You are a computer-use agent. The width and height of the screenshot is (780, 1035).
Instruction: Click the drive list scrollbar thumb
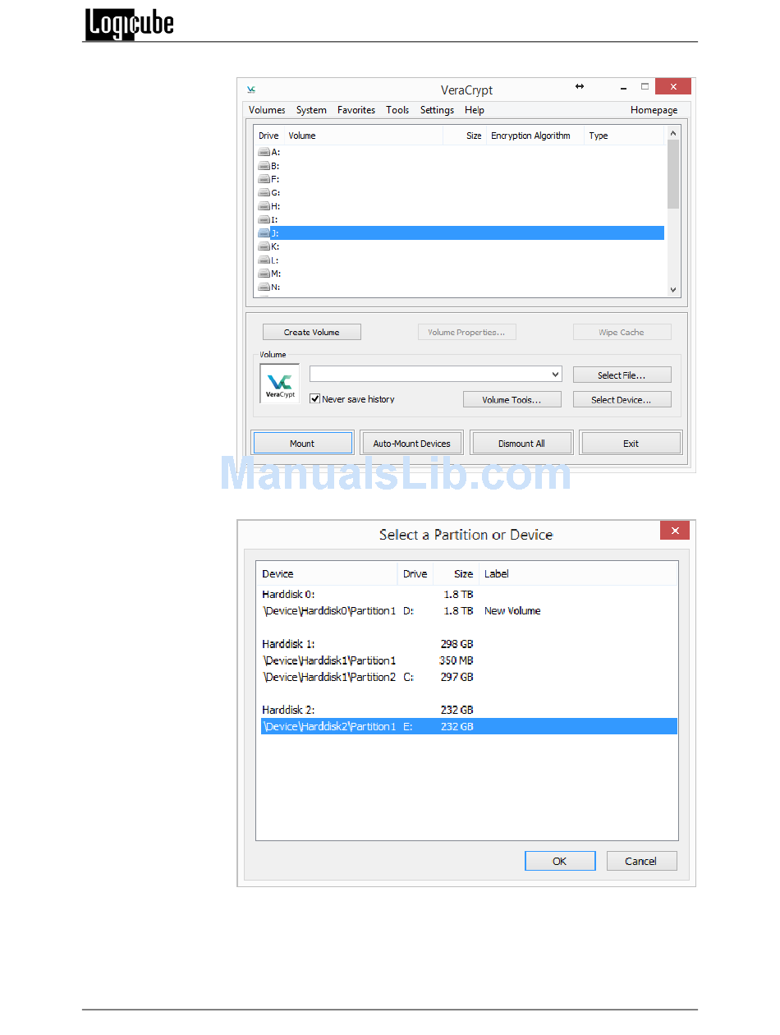[x=673, y=174]
